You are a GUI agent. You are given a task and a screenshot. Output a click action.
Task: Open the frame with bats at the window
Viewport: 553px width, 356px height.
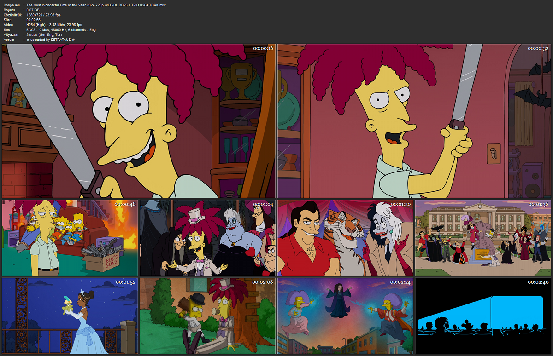tap(414, 121)
